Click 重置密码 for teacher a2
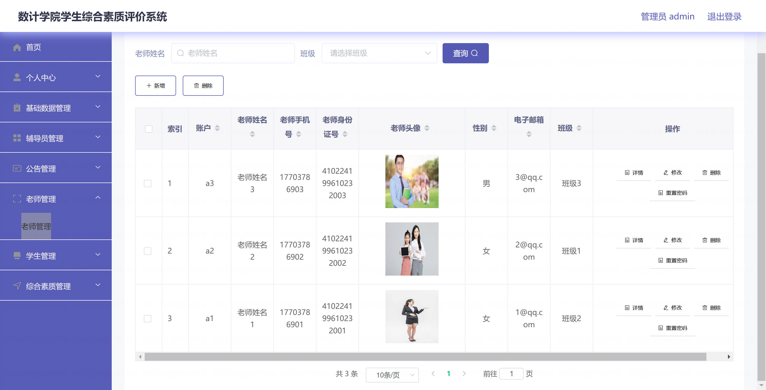Screen dimensions: 766x390 [673, 260]
